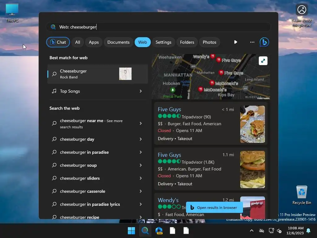
Task: Select the All filter tab
Action: [78, 42]
